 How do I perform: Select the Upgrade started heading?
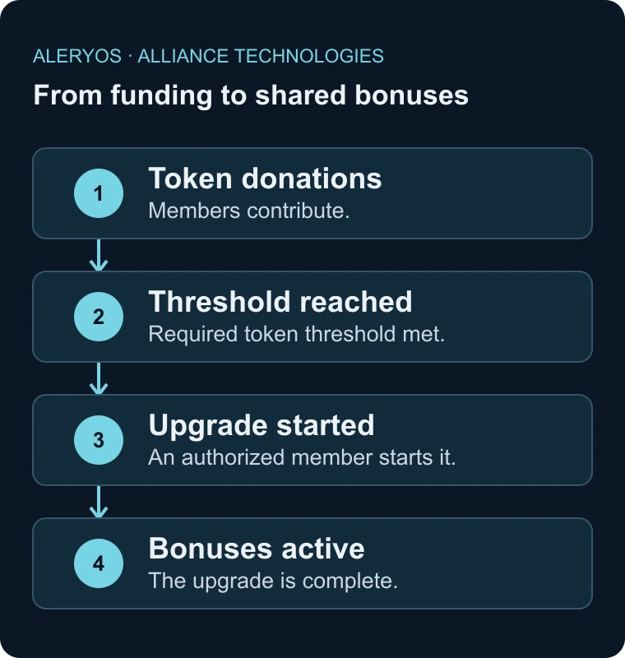(x=262, y=425)
